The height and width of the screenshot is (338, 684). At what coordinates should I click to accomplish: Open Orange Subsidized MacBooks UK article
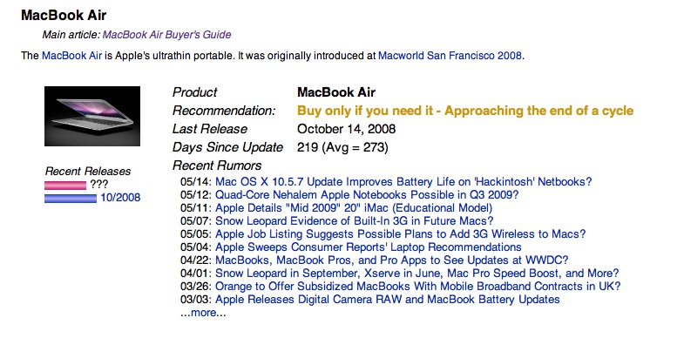pyautogui.click(x=418, y=287)
